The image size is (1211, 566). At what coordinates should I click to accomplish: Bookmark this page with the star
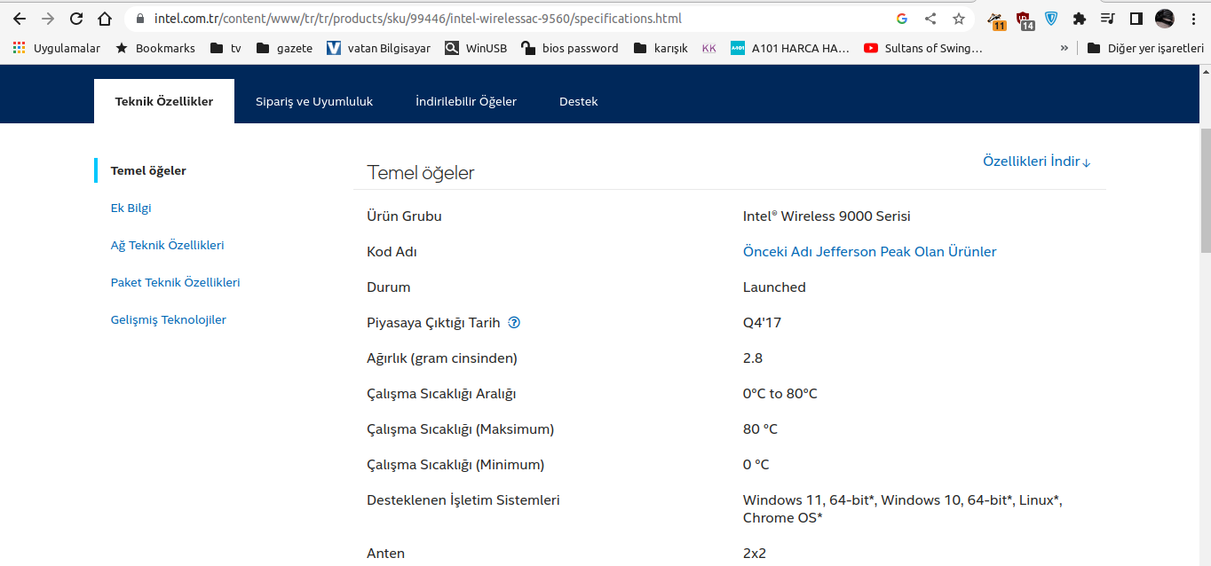tap(959, 19)
